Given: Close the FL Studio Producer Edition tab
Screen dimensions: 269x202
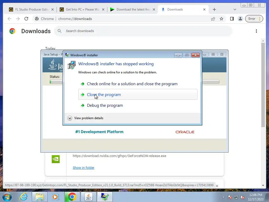Looking at the screenshot, I should [53, 10].
